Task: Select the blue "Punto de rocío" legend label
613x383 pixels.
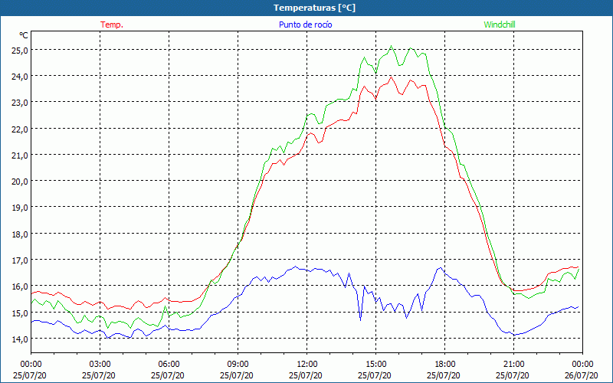Action: point(305,25)
